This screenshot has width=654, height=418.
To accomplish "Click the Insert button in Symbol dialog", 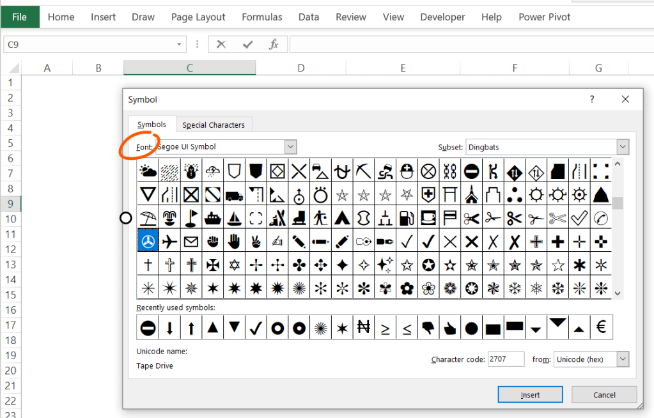I will (x=530, y=394).
